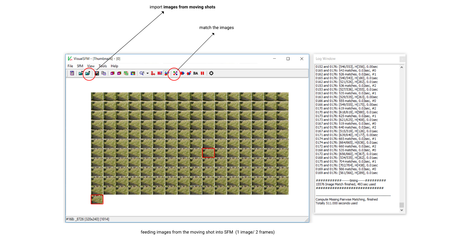The image size is (451, 240).
Task: Click Open Multi Images folder icon
Action: tap(81, 73)
